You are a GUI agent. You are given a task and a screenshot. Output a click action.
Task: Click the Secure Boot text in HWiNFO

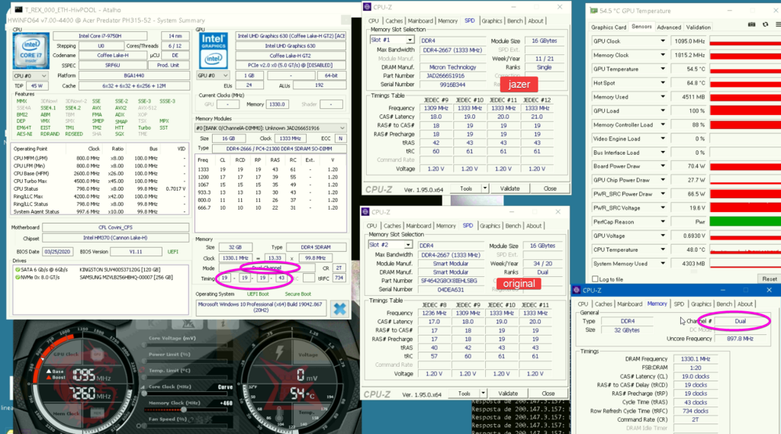click(298, 294)
